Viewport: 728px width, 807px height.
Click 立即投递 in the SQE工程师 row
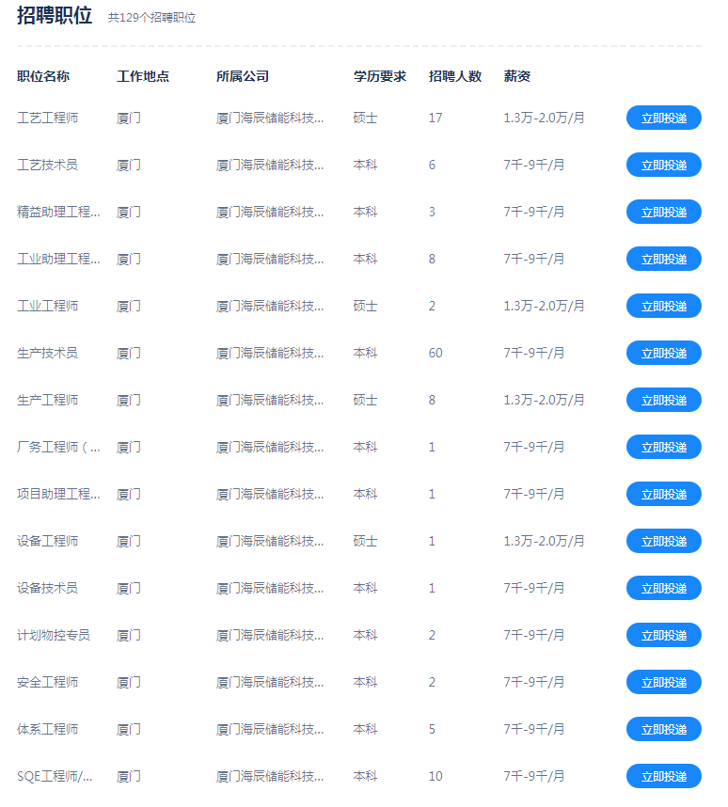[x=663, y=776]
